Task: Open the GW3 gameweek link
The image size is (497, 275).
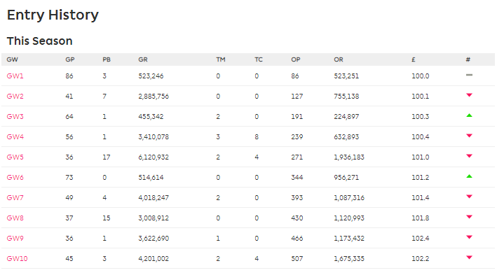Action: (15, 116)
